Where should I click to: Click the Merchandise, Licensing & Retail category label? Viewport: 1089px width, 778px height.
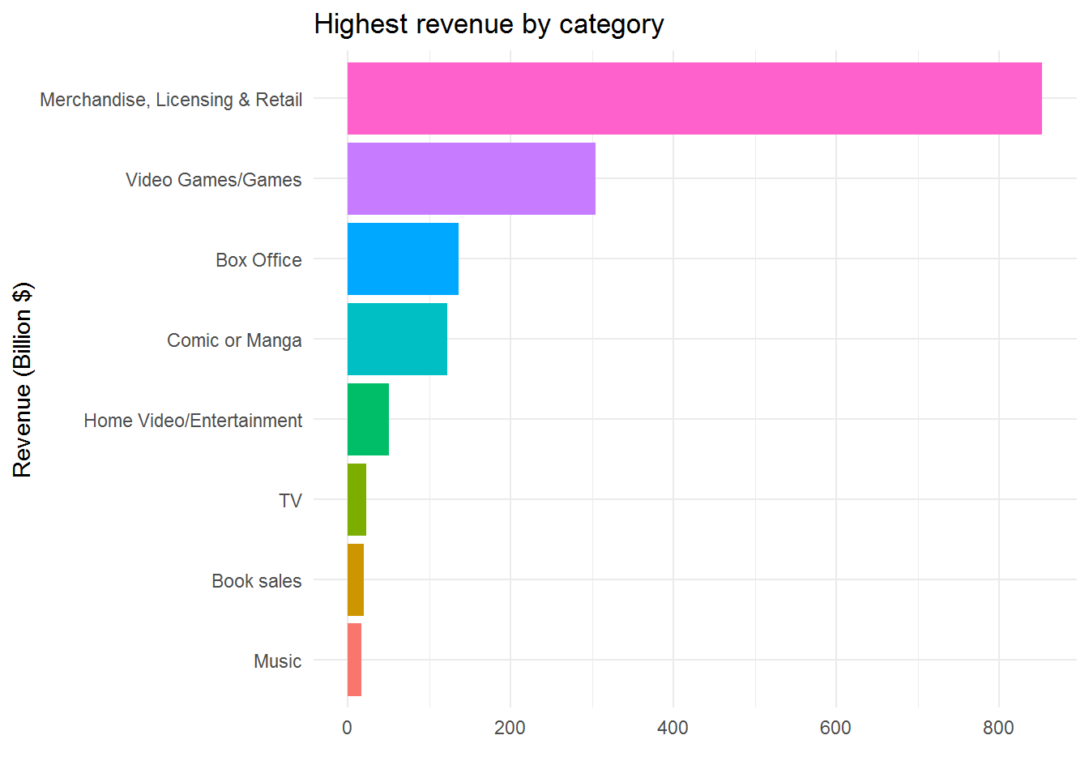point(171,100)
